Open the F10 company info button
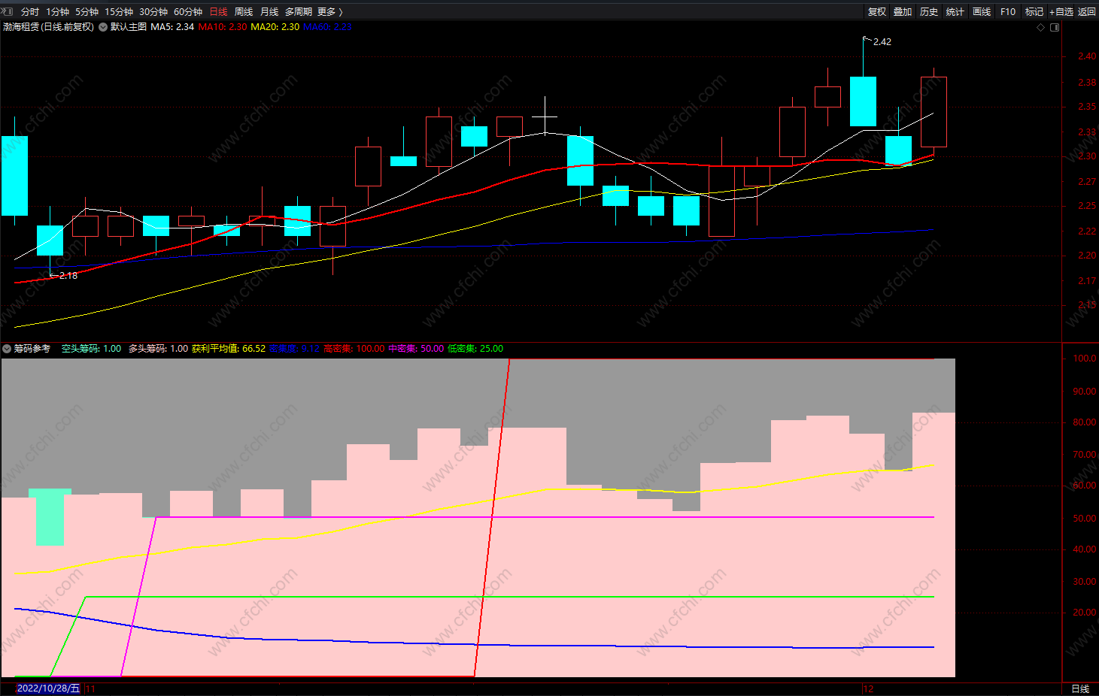 [x=1008, y=11]
